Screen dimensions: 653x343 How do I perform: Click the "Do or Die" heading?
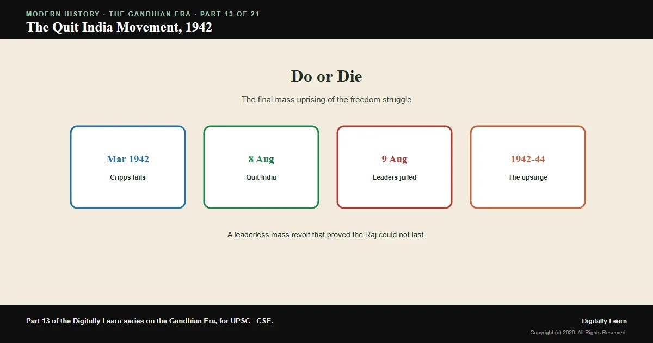(326, 76)
